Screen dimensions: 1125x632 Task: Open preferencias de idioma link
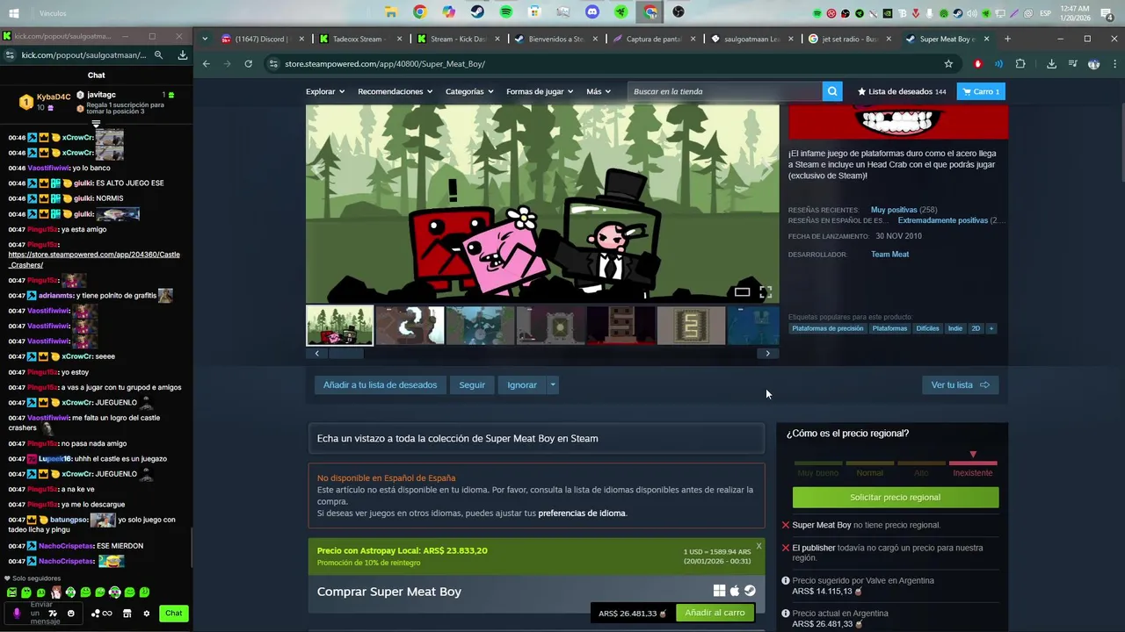tap(582, 513)
